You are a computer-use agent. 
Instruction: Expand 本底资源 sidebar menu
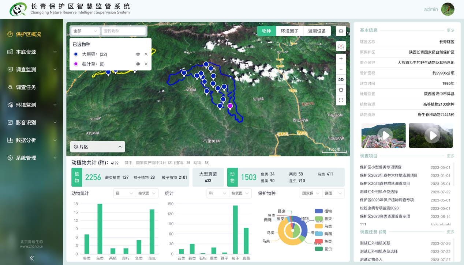pos(32,52)
